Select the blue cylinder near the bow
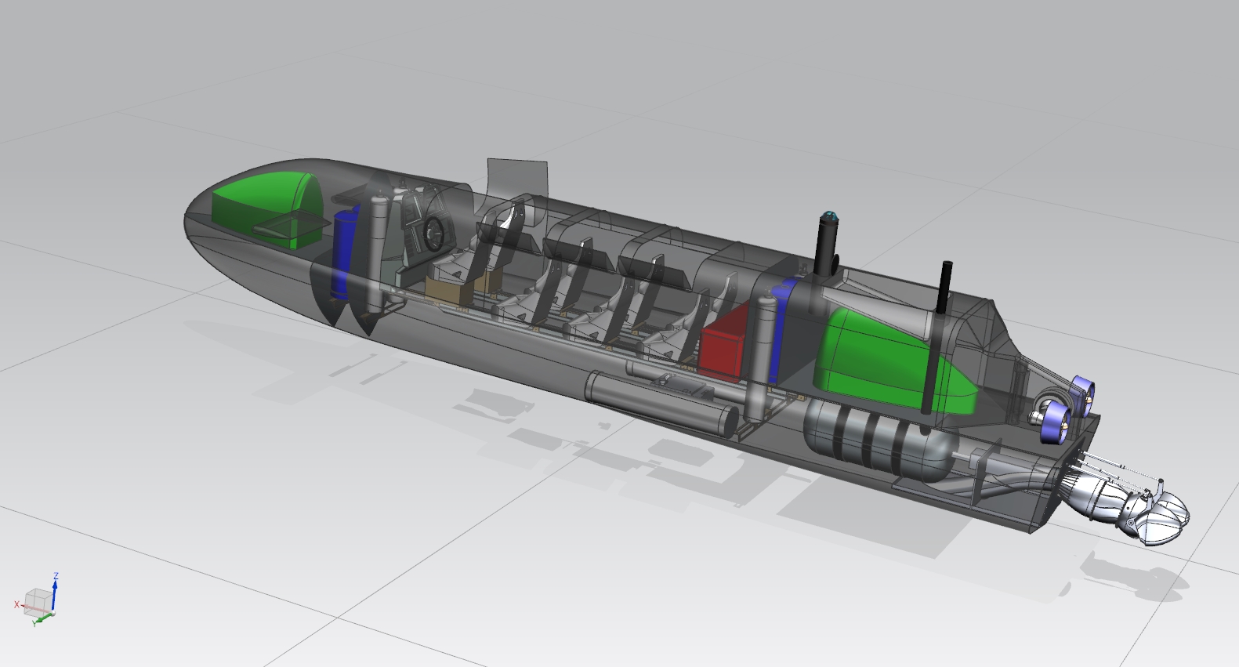 [343, 251]
